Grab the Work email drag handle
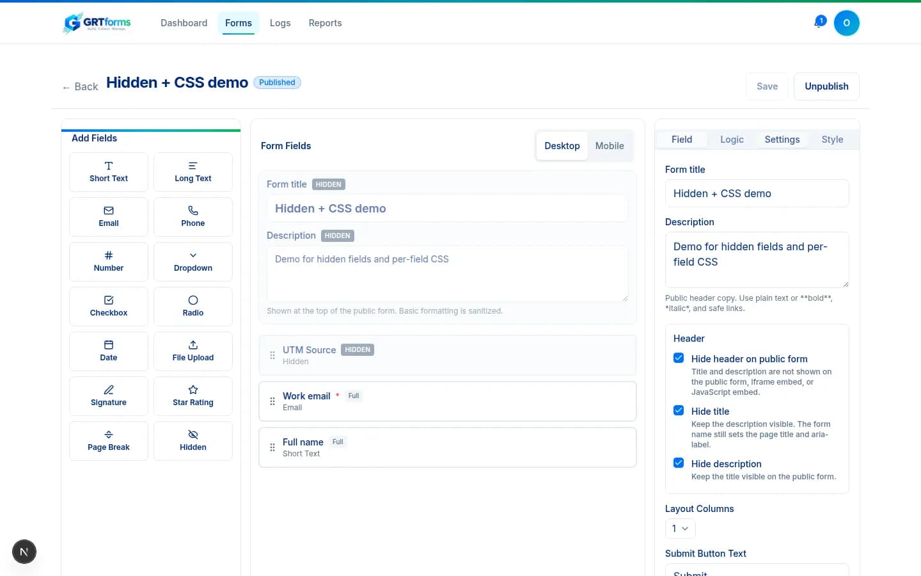 [x=272, y=401]
